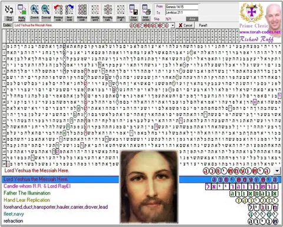Open the www.torah-codes.net link
283x227 pixels.
coord(260,32)
